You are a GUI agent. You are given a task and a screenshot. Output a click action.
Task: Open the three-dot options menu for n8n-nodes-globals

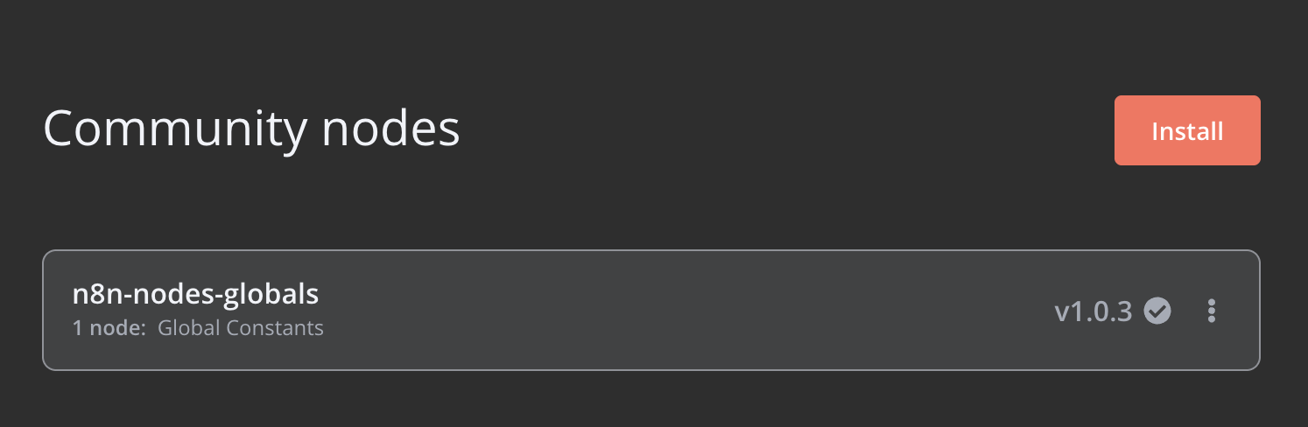point(1212,311)
